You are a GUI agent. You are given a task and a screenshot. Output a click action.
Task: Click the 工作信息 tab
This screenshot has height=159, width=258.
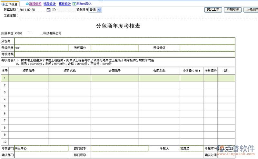10,4
